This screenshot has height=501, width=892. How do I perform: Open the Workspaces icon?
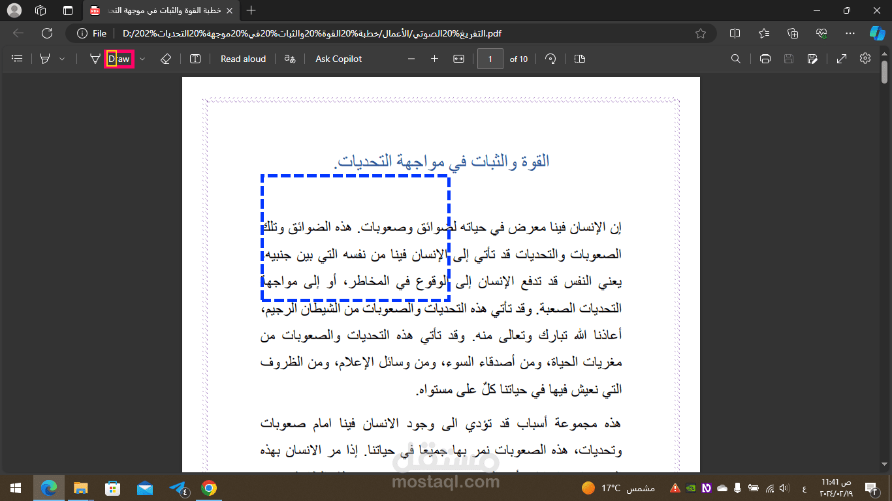[x=40, y=10]
